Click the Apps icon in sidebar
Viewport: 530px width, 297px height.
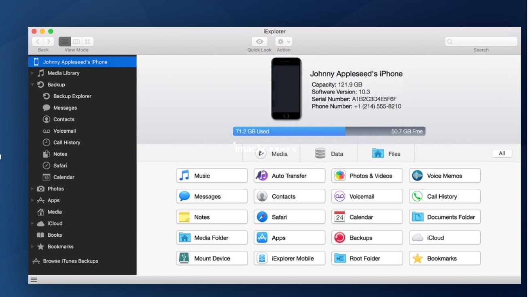point(41,200)
